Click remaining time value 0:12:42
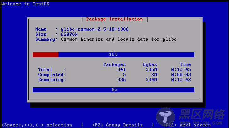This screenshot has height=128, width=229. click(x=181, y=79)
